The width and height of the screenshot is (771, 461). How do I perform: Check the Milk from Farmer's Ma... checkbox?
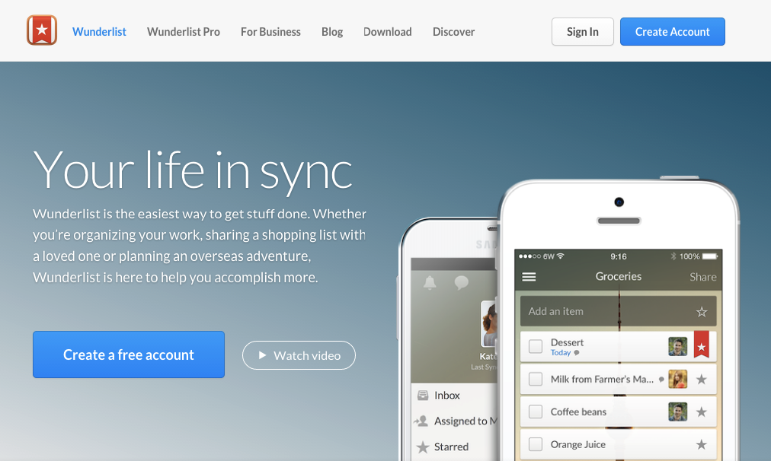[x=536, y=379]
